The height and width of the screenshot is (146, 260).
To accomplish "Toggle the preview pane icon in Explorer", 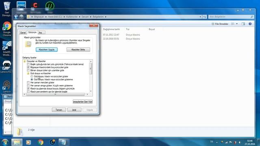I will pos(243,24).
